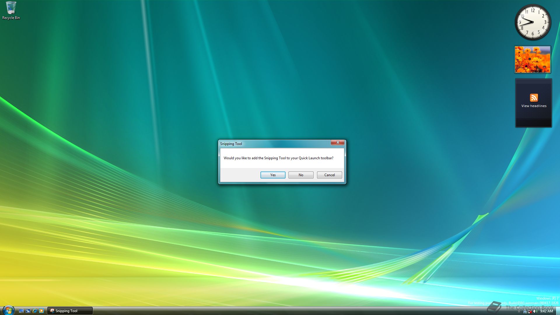Launch Internet Explorer from Quick Launch

click(x=35, y=311)
